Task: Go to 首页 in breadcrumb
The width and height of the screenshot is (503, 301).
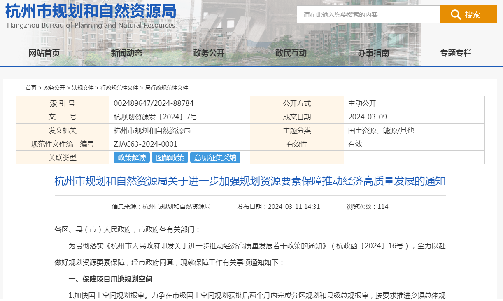Action: click(x=31, y=88)
